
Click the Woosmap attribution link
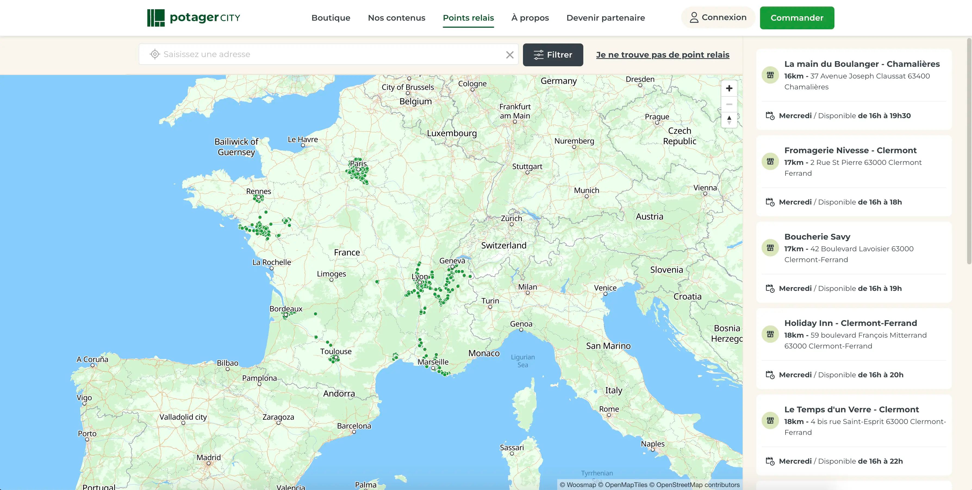578,485
